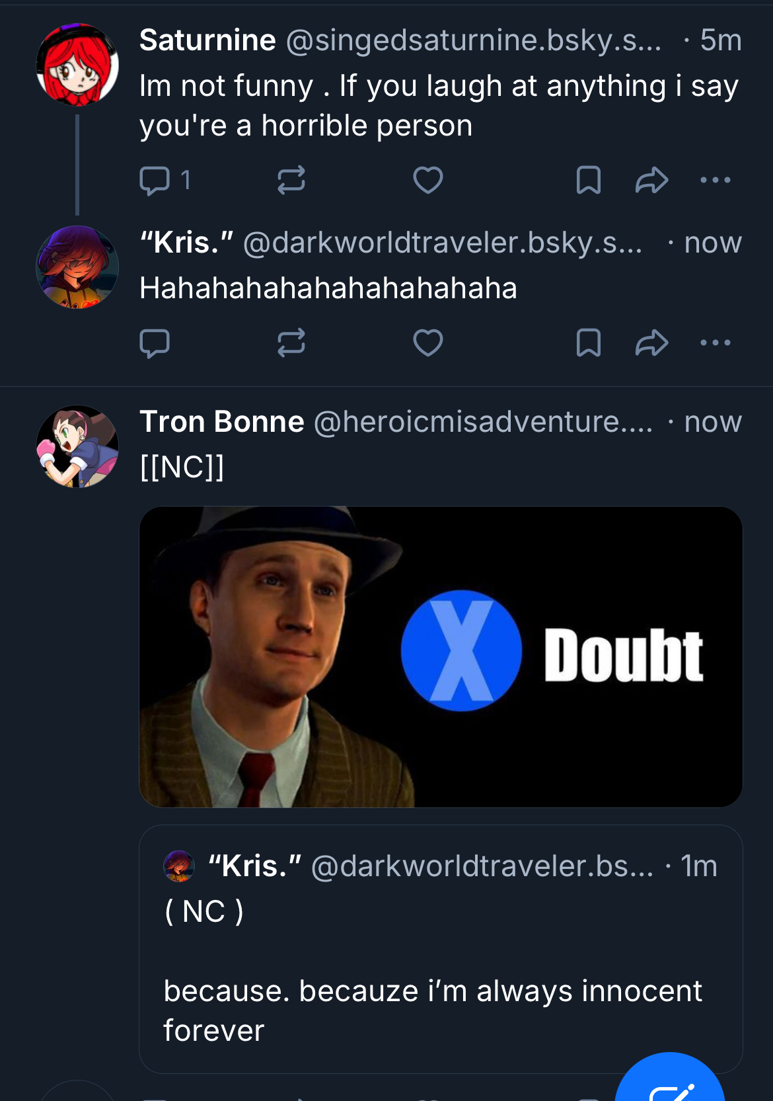Reply to Kris's Hahahaha post
Image resolution: width=773 pixels, height=1101 pixels.
point(155,343)
